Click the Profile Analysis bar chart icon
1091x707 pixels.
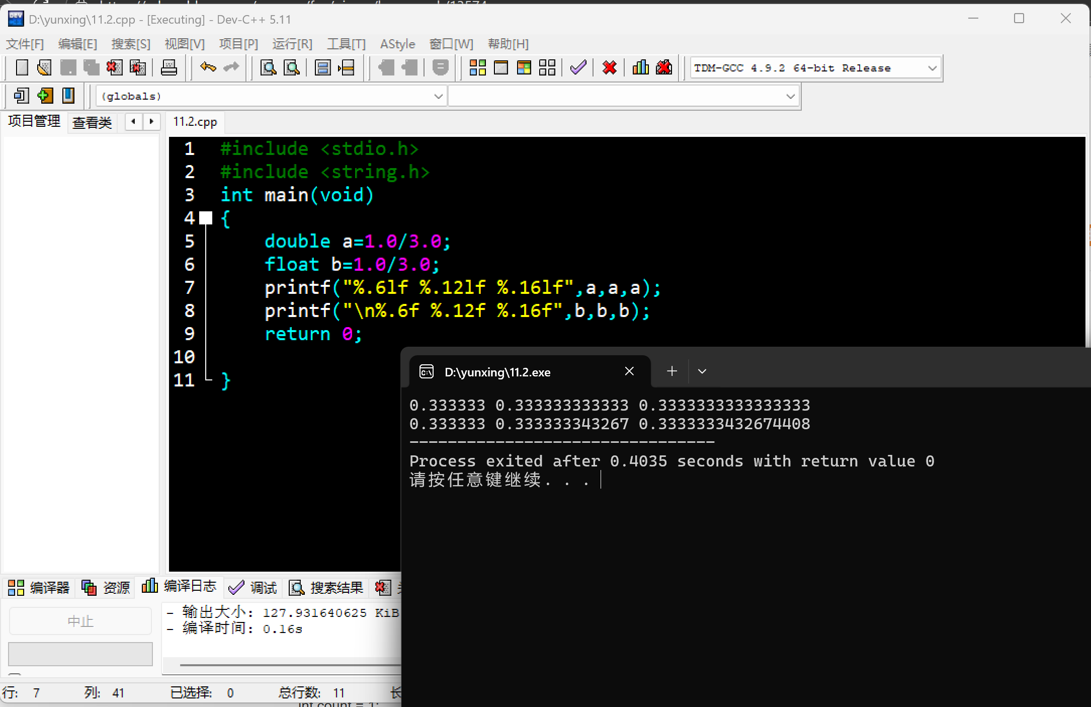coord(640,67)
